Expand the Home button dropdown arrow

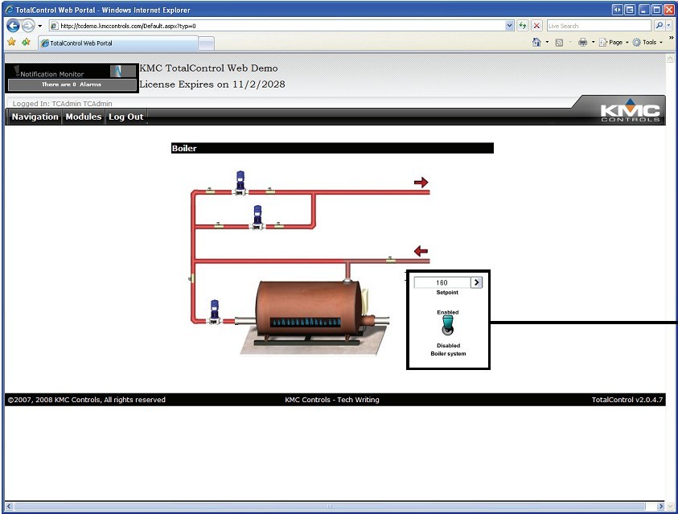point(547,43)
